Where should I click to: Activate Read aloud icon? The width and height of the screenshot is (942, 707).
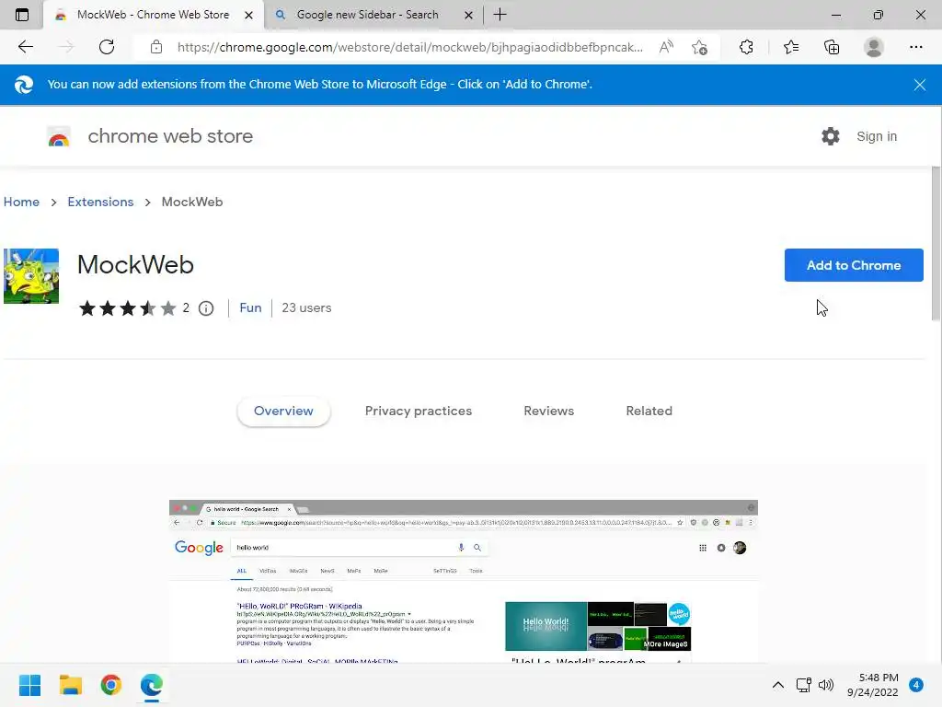click(666, 47)
